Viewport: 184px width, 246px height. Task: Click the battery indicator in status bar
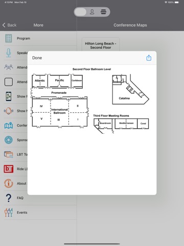[x=177, y=3]
